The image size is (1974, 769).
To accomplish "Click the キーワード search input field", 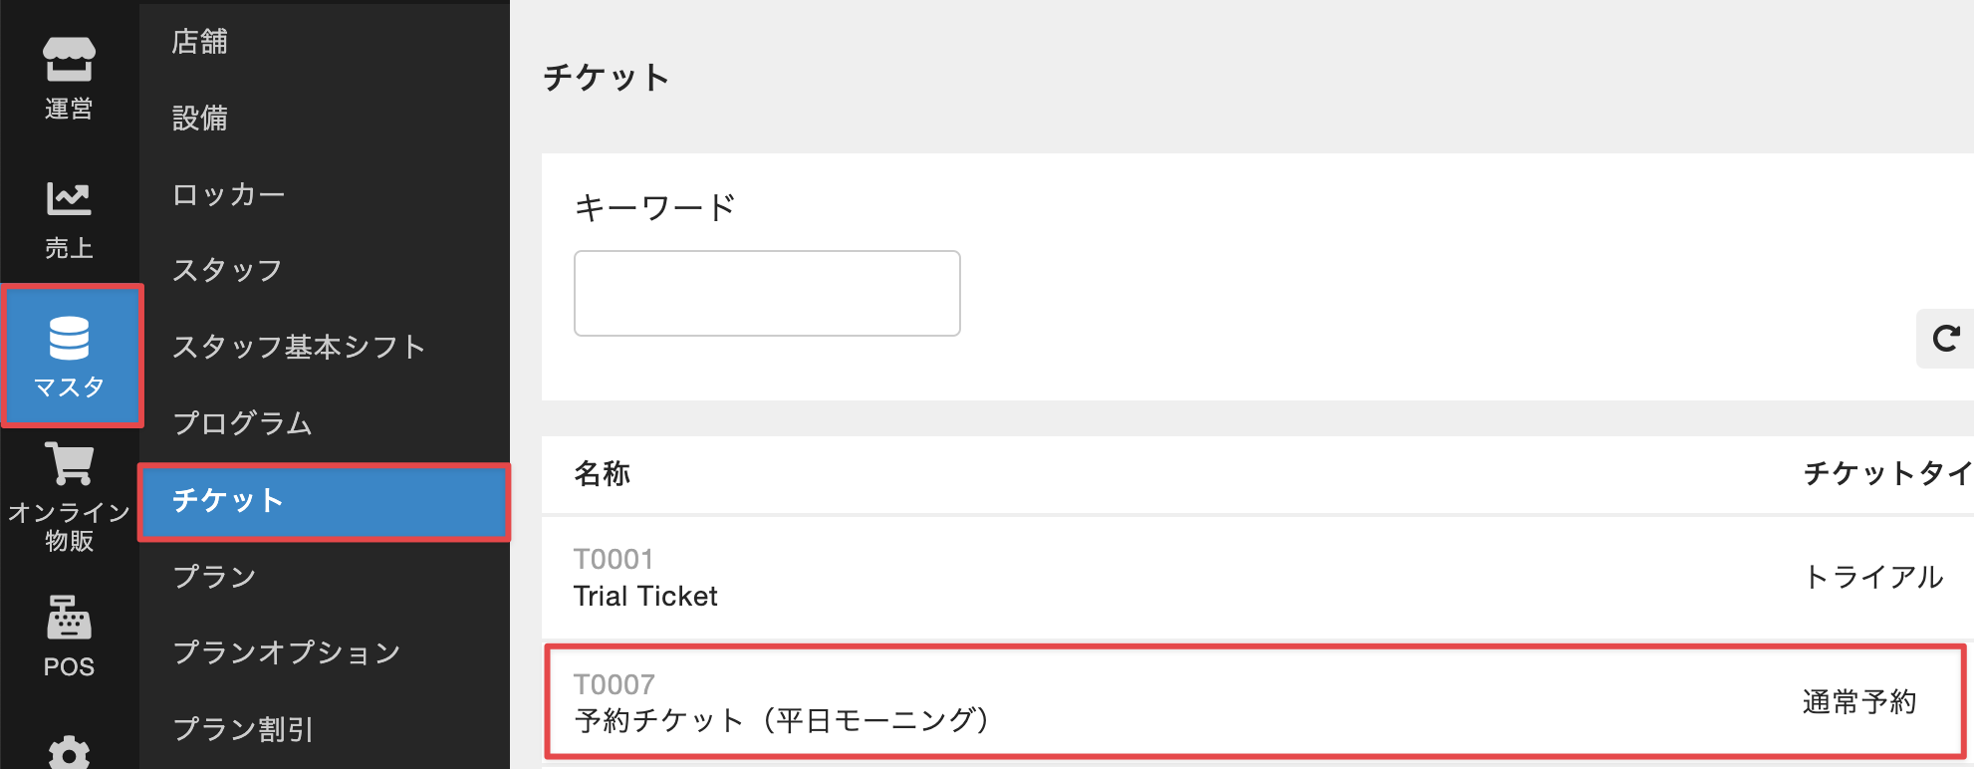I will click(767, 294).
